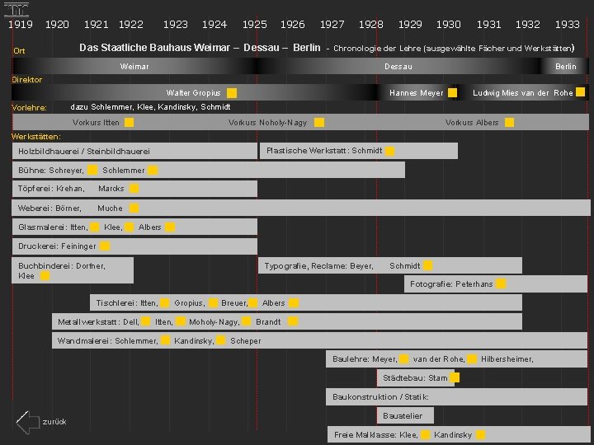Click Klee's yellow marker in Buchbinderei
This screenshot has height=445, width=594.
coord(45,276)
